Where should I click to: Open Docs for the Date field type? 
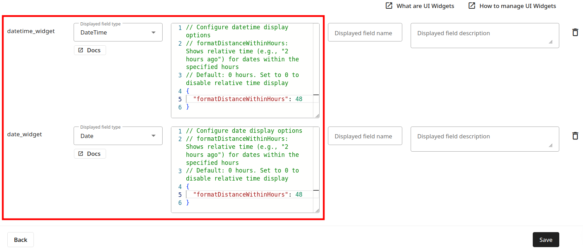pos(90,154)
